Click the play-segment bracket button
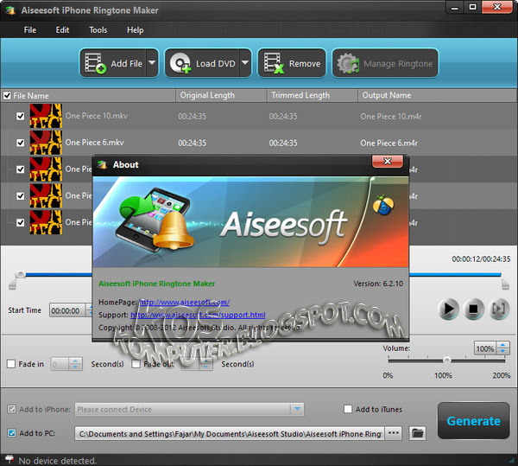 coord(499,309)
